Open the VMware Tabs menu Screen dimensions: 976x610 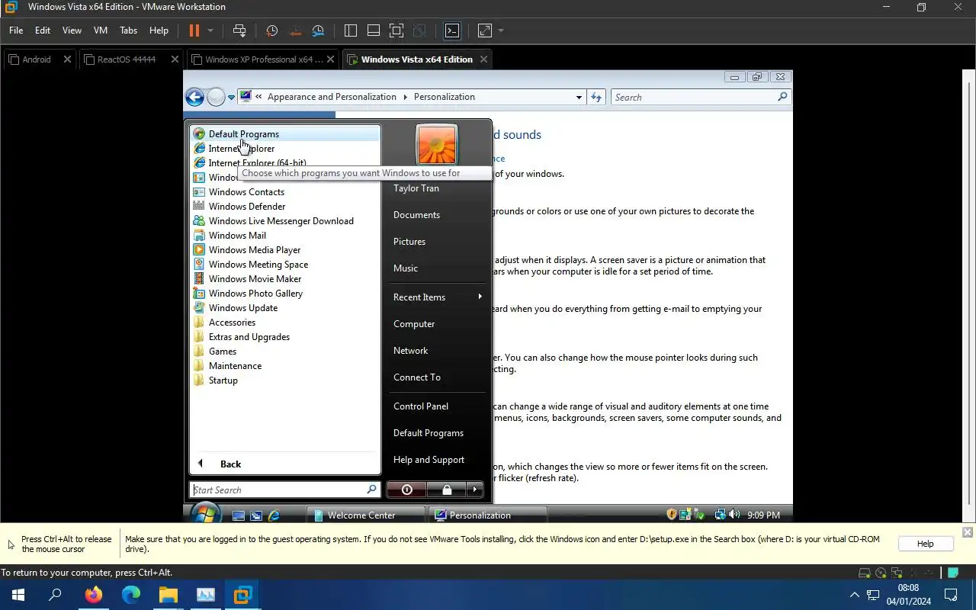[128, 30]
